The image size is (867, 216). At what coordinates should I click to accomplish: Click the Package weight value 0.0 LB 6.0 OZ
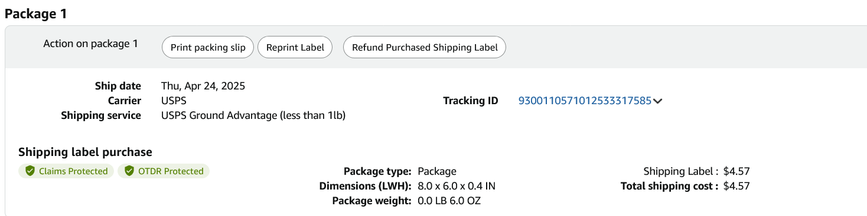click(449, 201)
